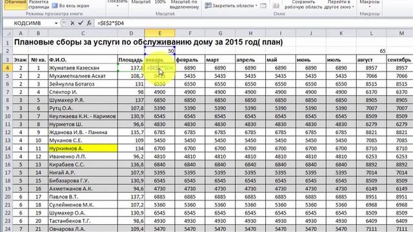The height and width of the screenshot is (232, 413).
Task: Click the февраль value in Рутц О.А. row
Action: [x=190, y=108]
